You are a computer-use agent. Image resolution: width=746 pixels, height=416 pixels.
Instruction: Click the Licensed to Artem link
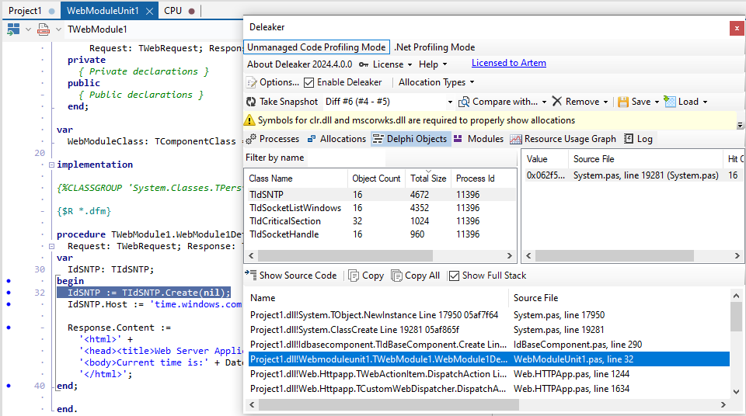pyautogui.click(x=508, y=63)
